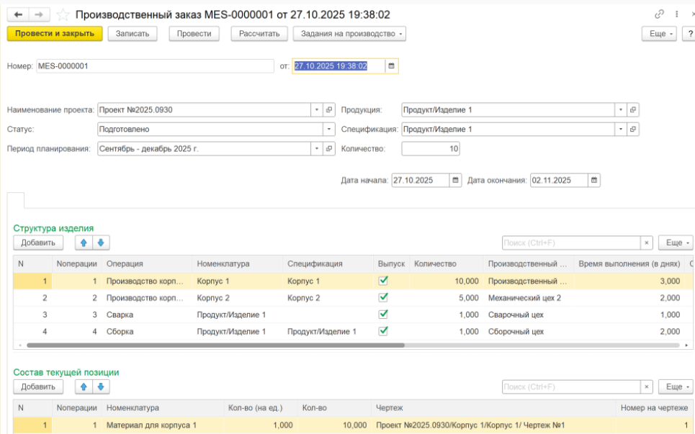Open the Наименование проекта item form

[x=329, y=110]
